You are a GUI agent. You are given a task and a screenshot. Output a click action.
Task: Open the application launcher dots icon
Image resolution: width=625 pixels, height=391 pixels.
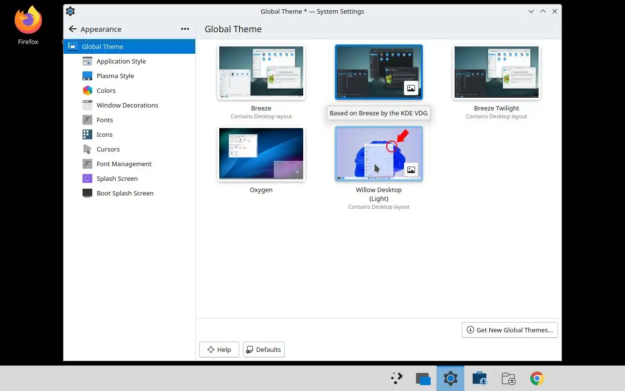tap(396, 378)
